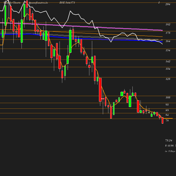Click the 95 price axis label
Screen dimensions: 176x176
pyautogui.click(x=167, y=105)
